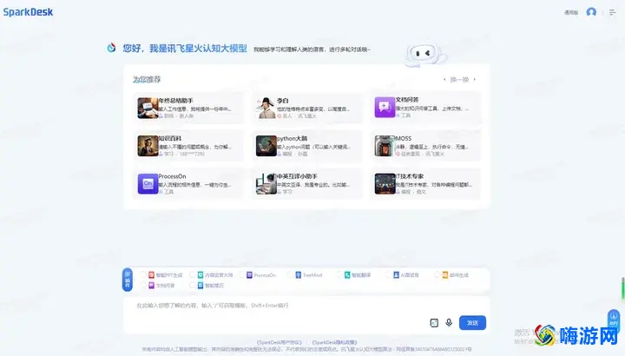Click the robot mascot above recommendations
Image resolution: width=625 pixels, height=356 pixels.
coord(424,54)
